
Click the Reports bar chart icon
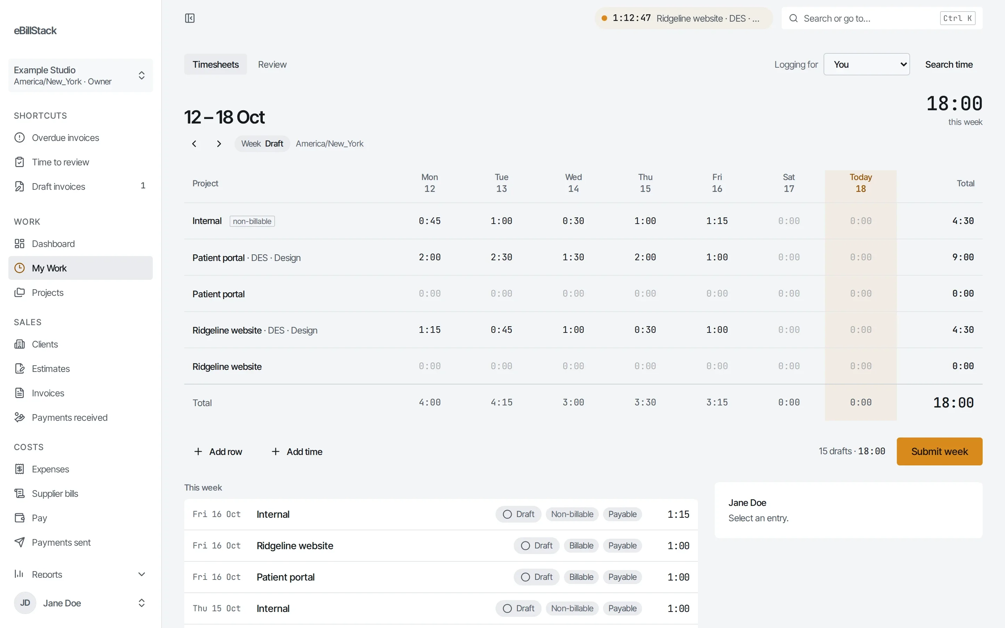[20, 574]
